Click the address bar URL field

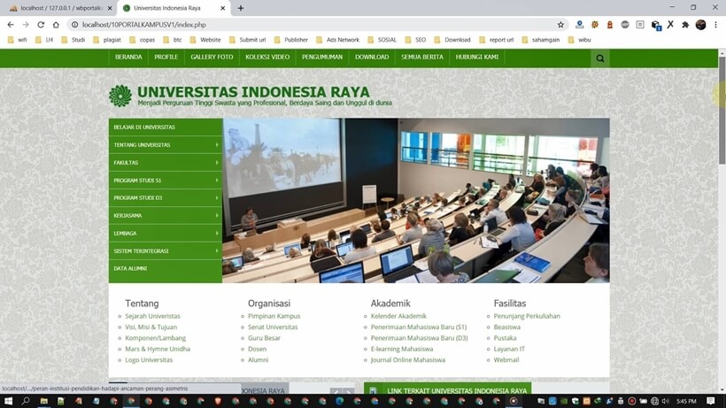315,25
